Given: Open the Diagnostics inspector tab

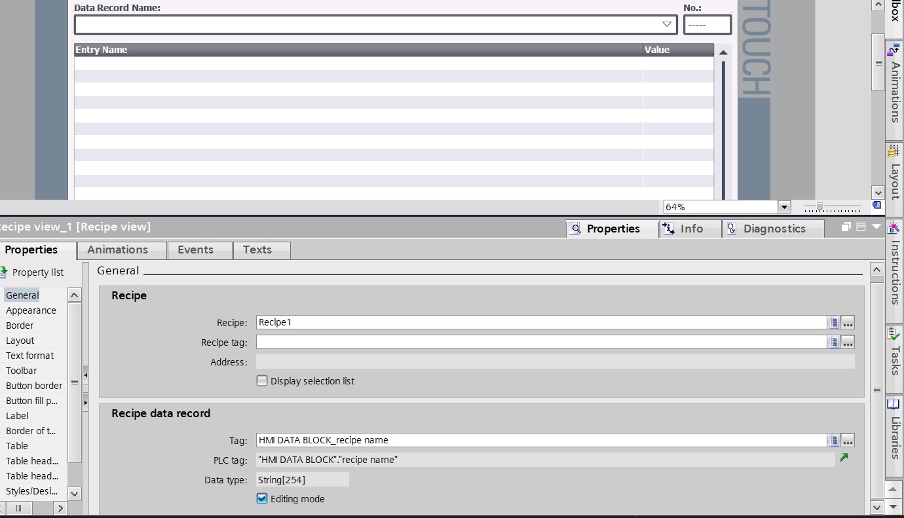Looking at the screenshot, I should tap(774, 229).
